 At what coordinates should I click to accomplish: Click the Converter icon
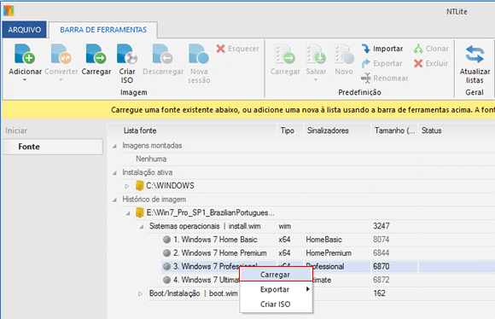point(61,54)
